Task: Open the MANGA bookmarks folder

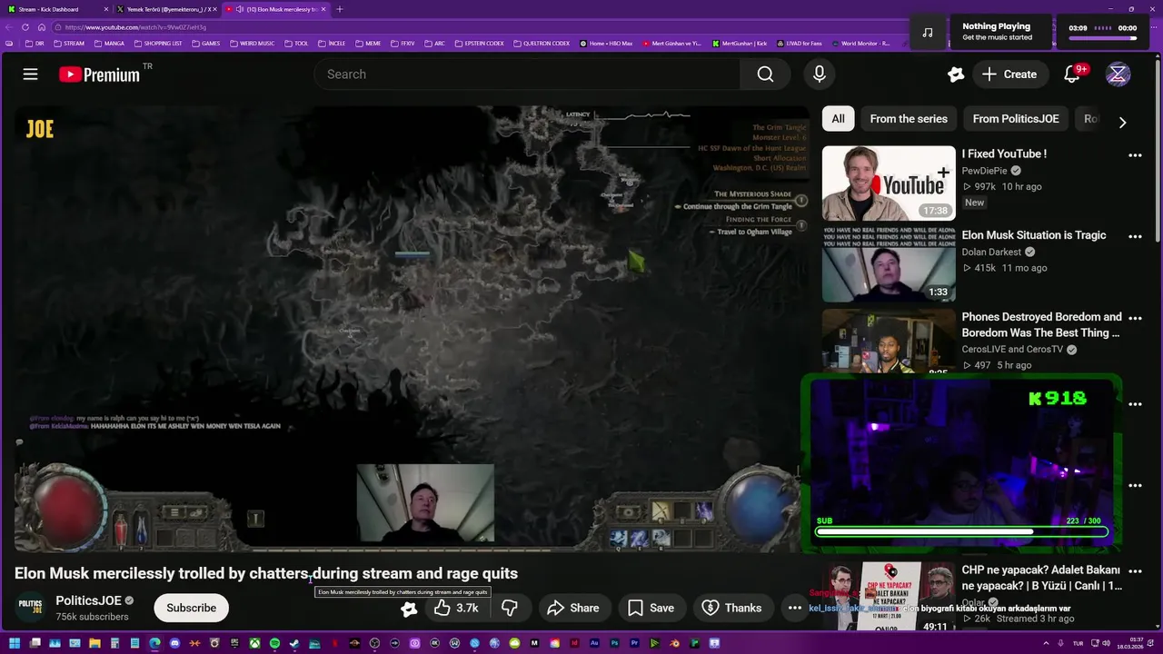Action: click(x=109, y=44)
